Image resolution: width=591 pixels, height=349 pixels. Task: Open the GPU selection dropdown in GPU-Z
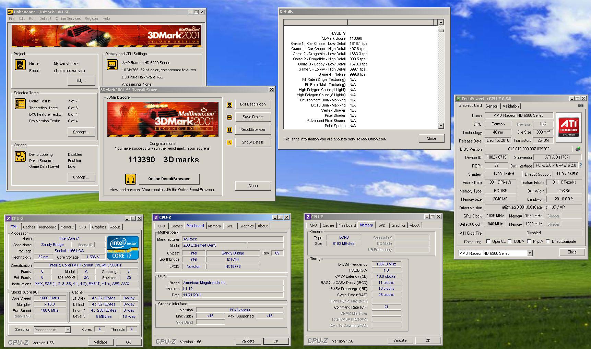(x=530, y=253)
